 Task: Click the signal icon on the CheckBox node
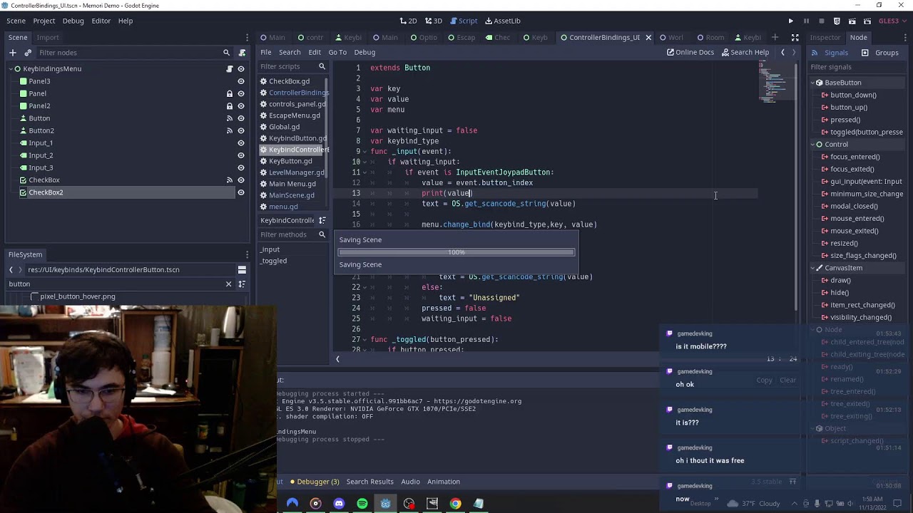pyautogui.click(x=230, y=180)
